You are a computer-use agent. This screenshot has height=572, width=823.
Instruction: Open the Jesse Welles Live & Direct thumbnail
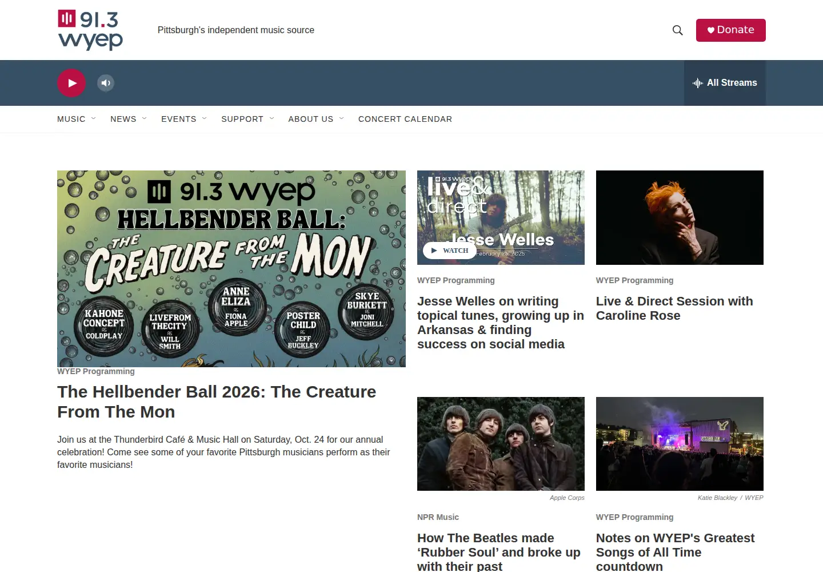pos(501,217)
